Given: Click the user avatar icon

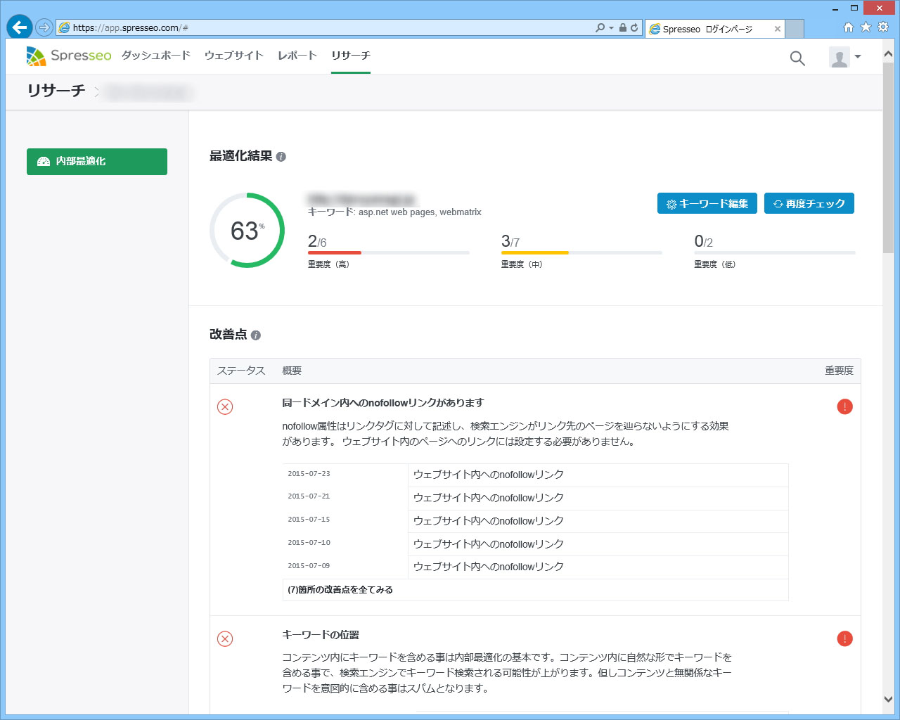Looking at the screenshot, I should click(x=838, y=58).
